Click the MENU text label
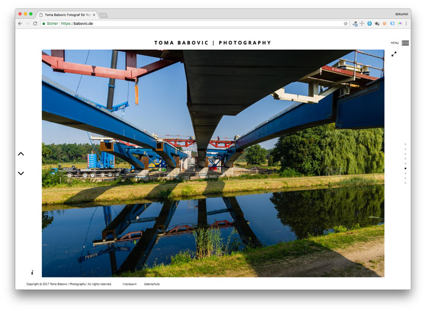This screenshot has height=311, width=426. (395, 43)
